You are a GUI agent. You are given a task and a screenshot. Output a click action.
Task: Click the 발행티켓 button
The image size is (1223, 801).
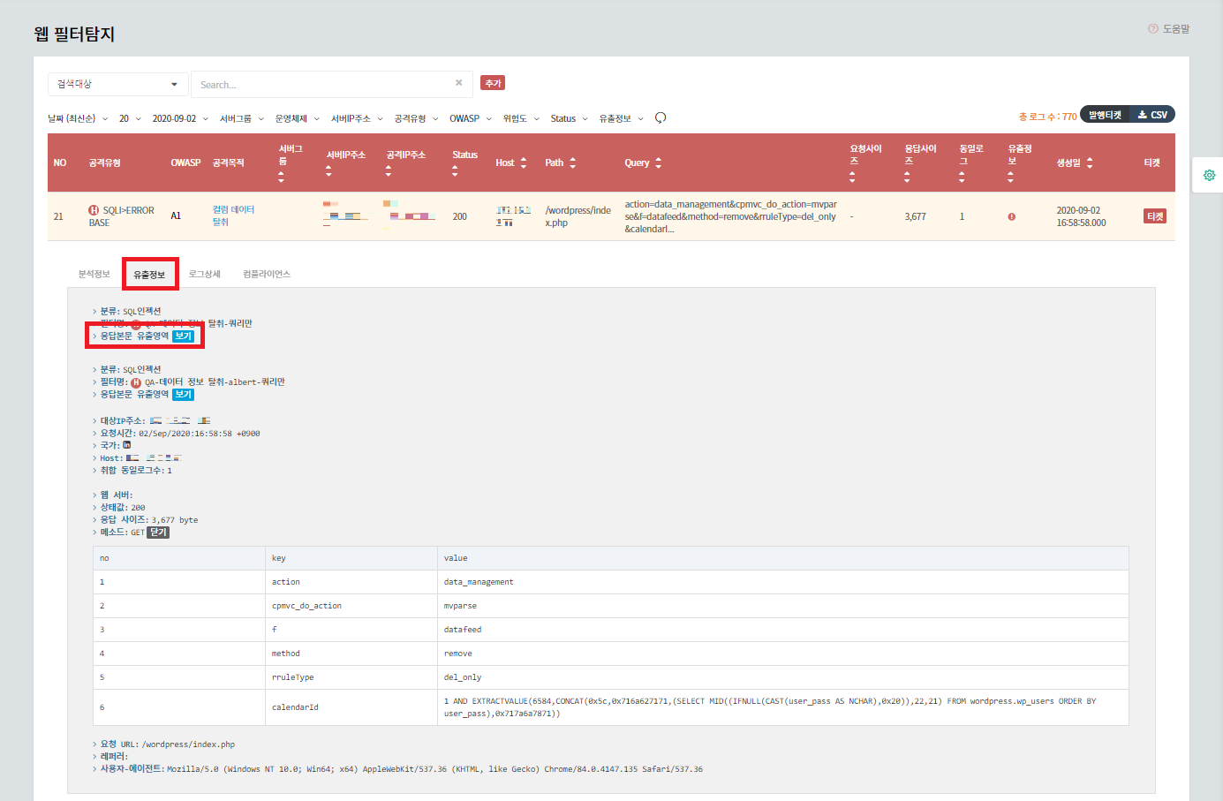[1105, 115]
